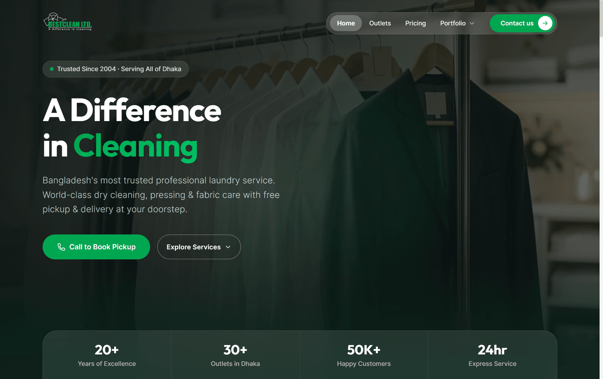
Task: Click the "30+" Outlets in Dhaka stat
Action: [x=235, y=355]
